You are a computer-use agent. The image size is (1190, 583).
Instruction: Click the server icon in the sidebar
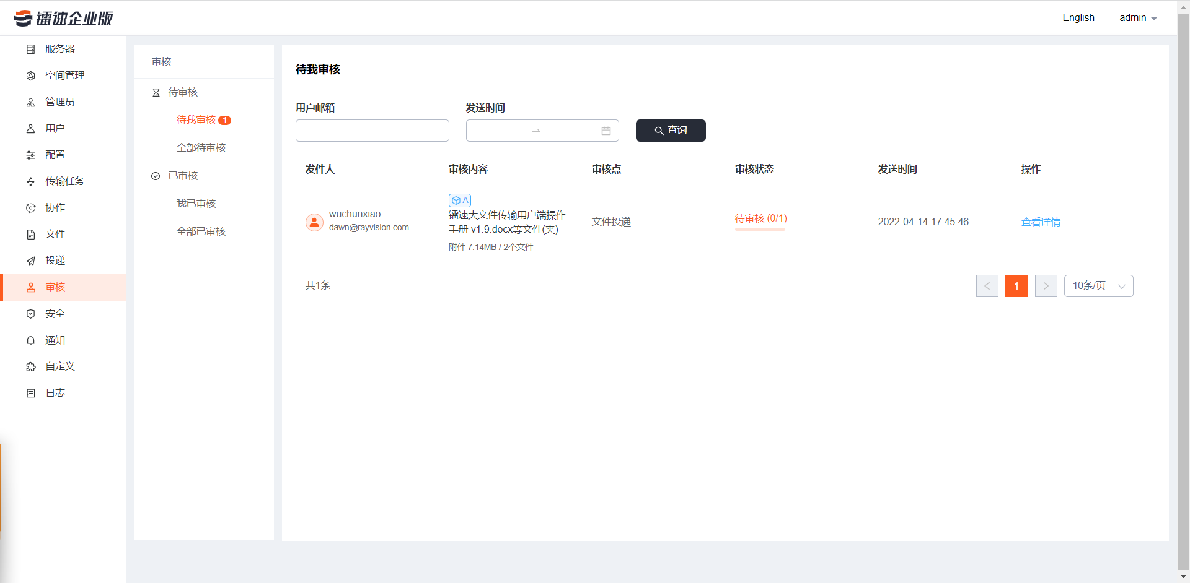tap(30, 49)
